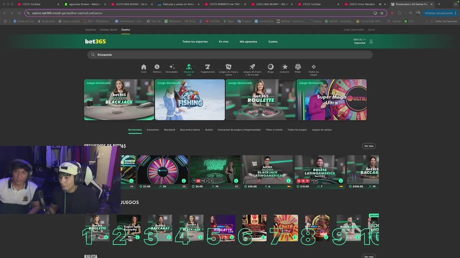Open a new browser tab with plus
Viewport: 460px width, 258px height.
click(439, 4)
